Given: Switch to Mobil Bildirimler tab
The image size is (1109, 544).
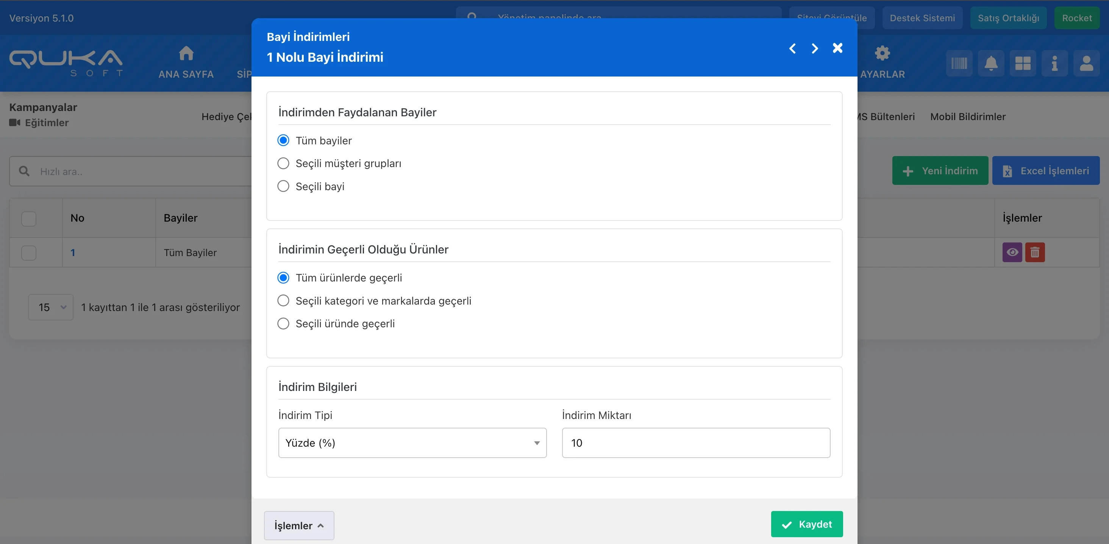Looking at the screenshot, I should [967, 117].
